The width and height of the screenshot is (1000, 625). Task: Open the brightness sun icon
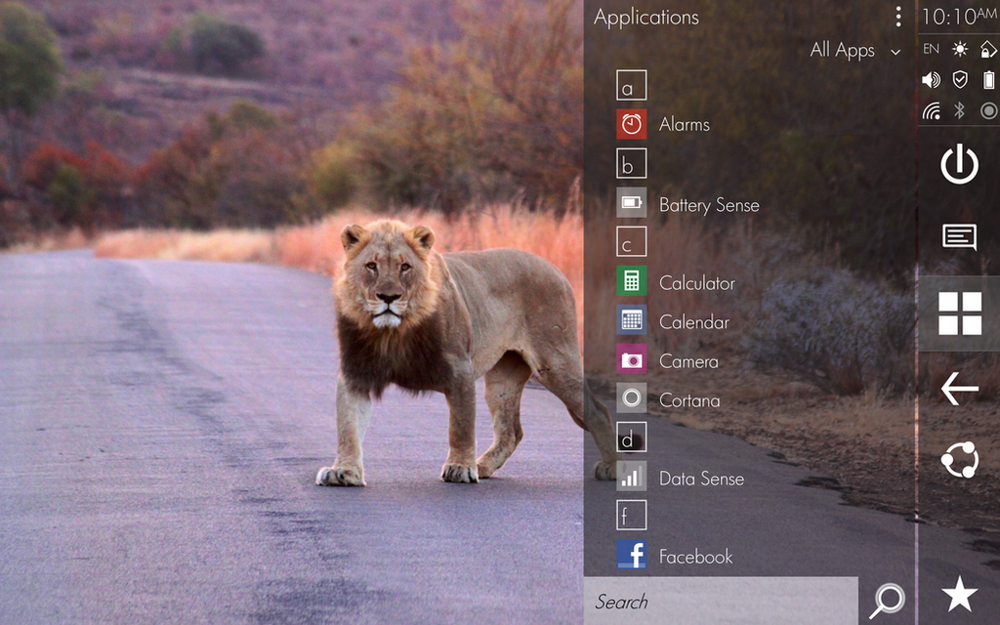[960, 49]
